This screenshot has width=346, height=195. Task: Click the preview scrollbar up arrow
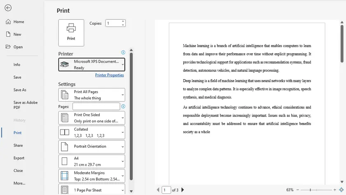(x=342, y=22)
